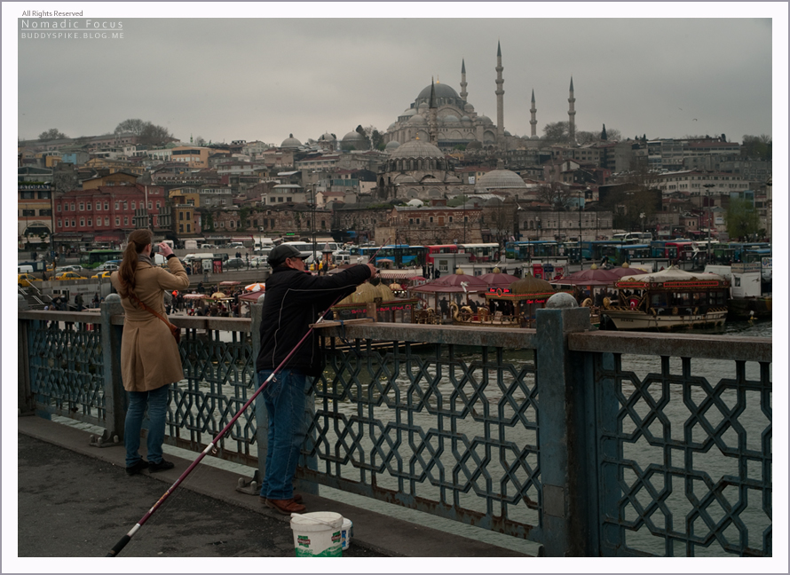
Task: Open the Istanbul bridge fishing photograph
Action: [394, 287]
